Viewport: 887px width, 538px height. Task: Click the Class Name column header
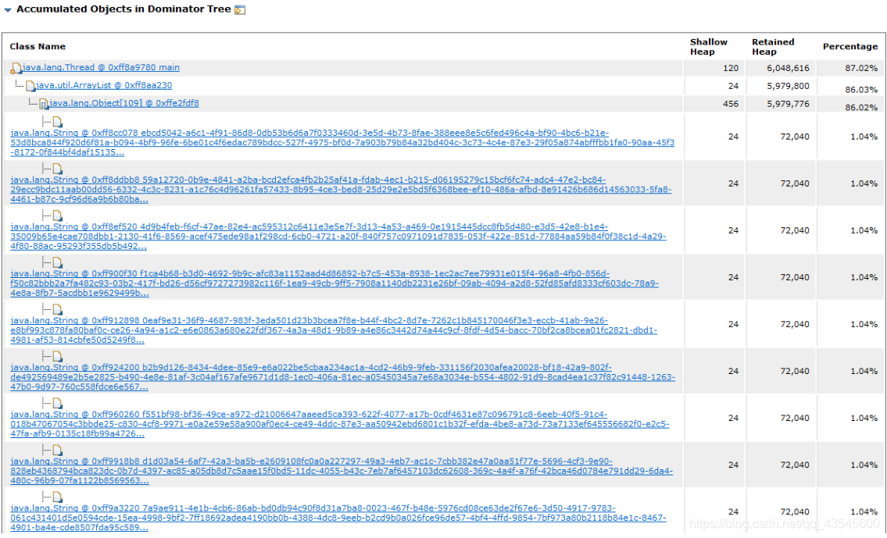click(38, 46)
